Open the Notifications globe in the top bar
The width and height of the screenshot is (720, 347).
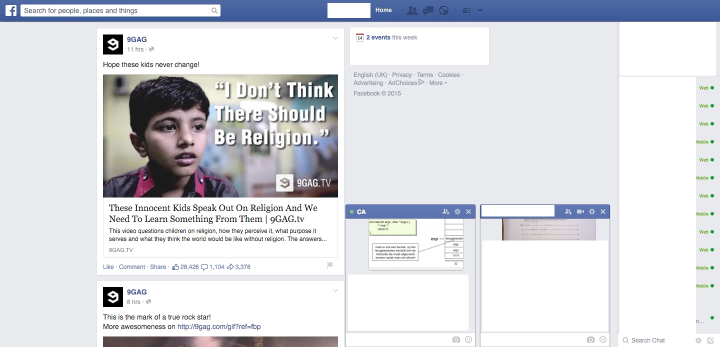pos(443,10)
